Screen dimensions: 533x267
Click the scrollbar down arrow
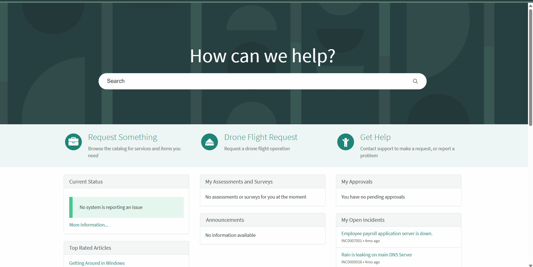(x=530, y=265)
